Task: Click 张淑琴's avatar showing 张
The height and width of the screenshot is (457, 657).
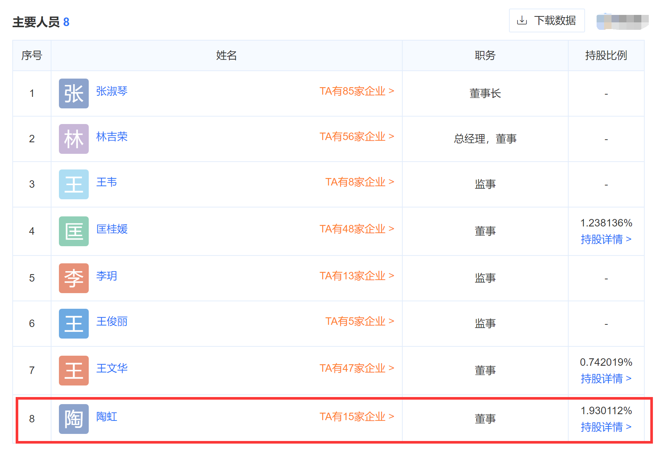Action: coord(73,93)
